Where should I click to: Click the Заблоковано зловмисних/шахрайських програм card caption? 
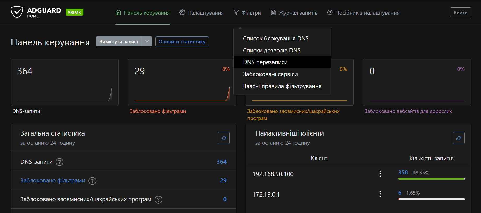coord(293,114)
